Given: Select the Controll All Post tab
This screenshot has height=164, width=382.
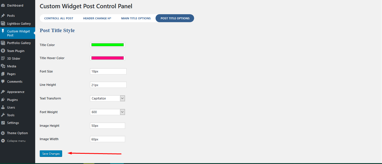Looking at the screenshot, I should pos(59,18).
